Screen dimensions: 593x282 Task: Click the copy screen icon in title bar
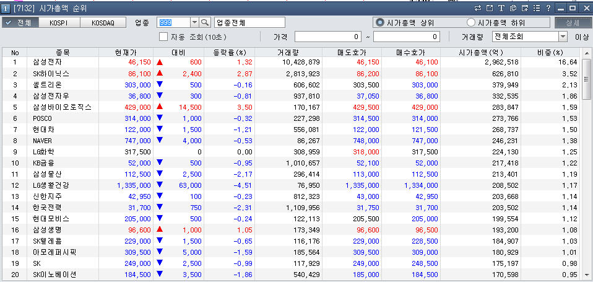click(513, 8)
